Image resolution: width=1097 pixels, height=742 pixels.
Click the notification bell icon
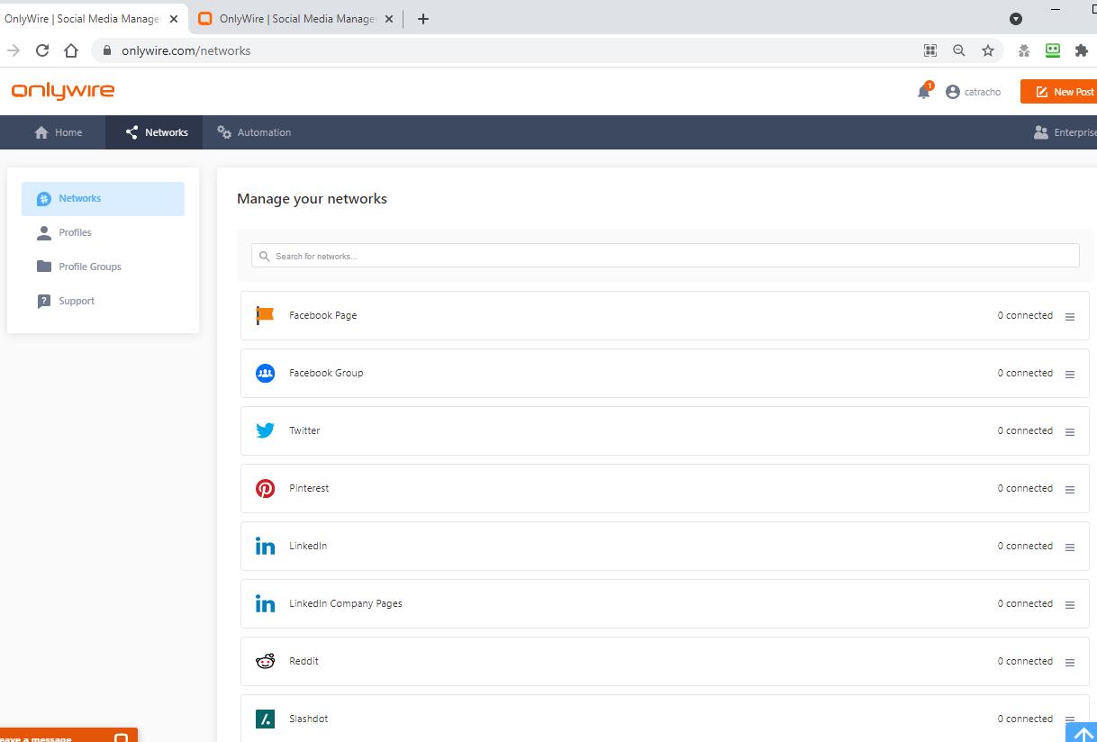pos(923,92)
